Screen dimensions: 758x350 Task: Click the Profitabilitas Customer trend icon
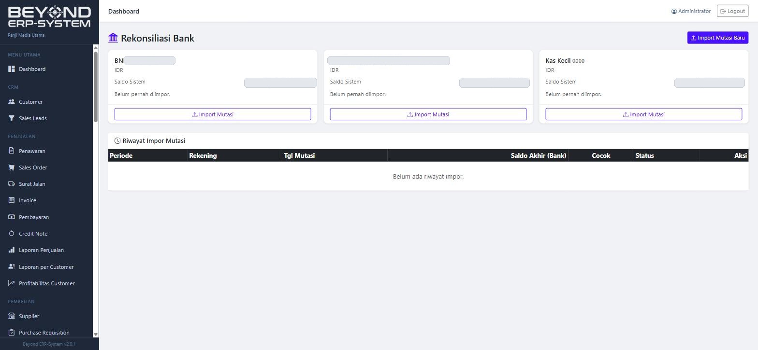pyautogui.click(x=12, y=283)
